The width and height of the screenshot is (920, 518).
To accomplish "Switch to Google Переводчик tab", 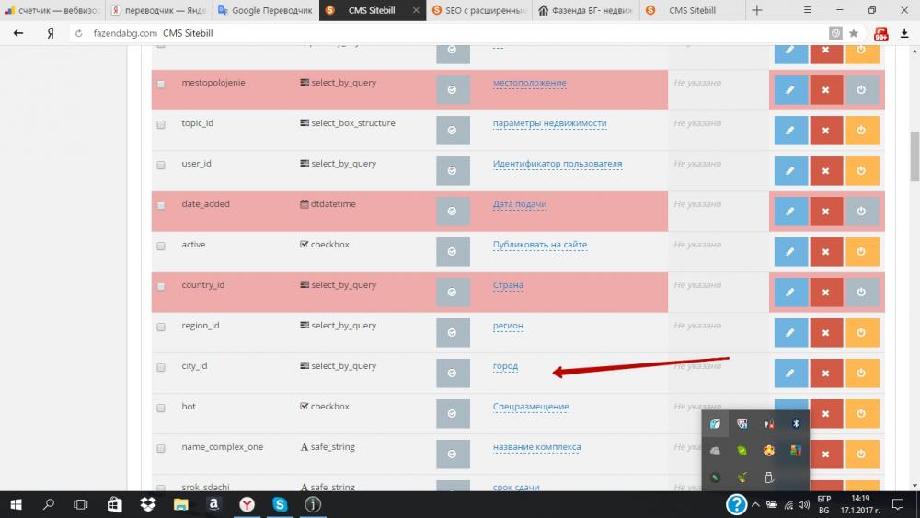I will [266, 10].
